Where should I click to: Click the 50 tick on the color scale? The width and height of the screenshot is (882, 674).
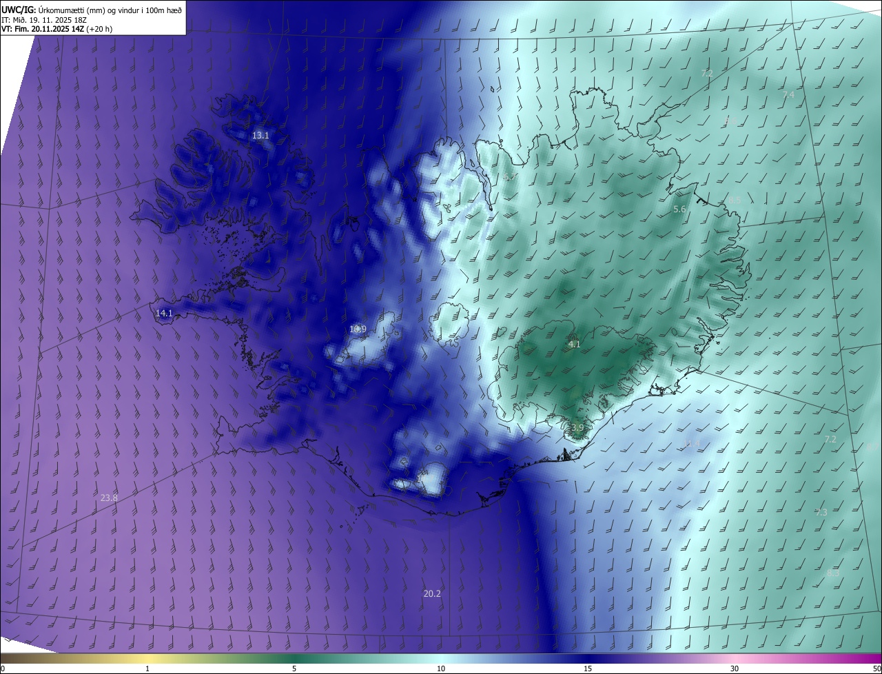coord(876,669)
